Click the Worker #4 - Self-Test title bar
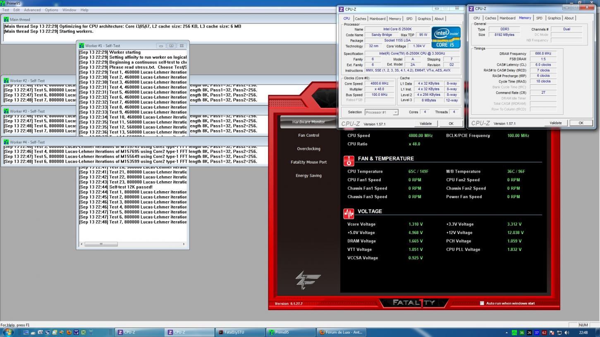600x337 pixels. point(134,142)
